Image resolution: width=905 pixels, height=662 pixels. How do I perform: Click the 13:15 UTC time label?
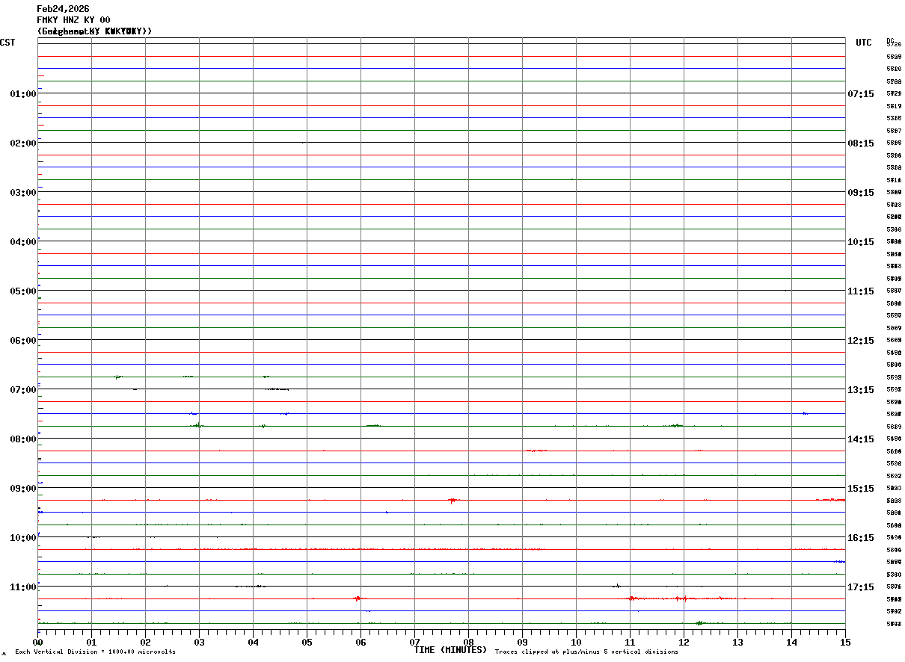point(861,389)
